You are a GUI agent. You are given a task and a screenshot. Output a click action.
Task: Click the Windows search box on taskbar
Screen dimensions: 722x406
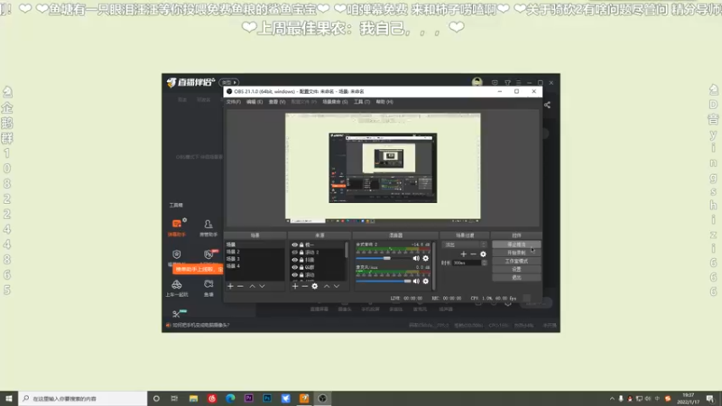pyautogui.click(x=83, y=399)
